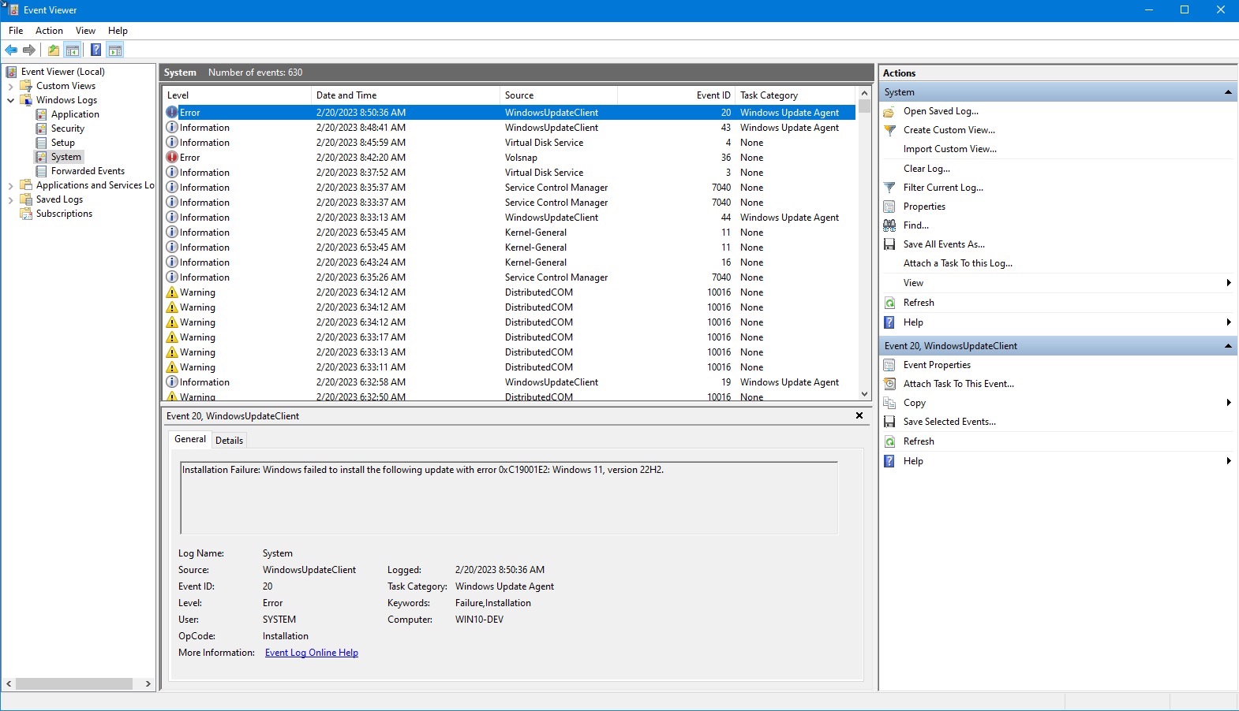Select the Security log in the tree
Viewport: 1239px width, 711px height.
[68, 128]
